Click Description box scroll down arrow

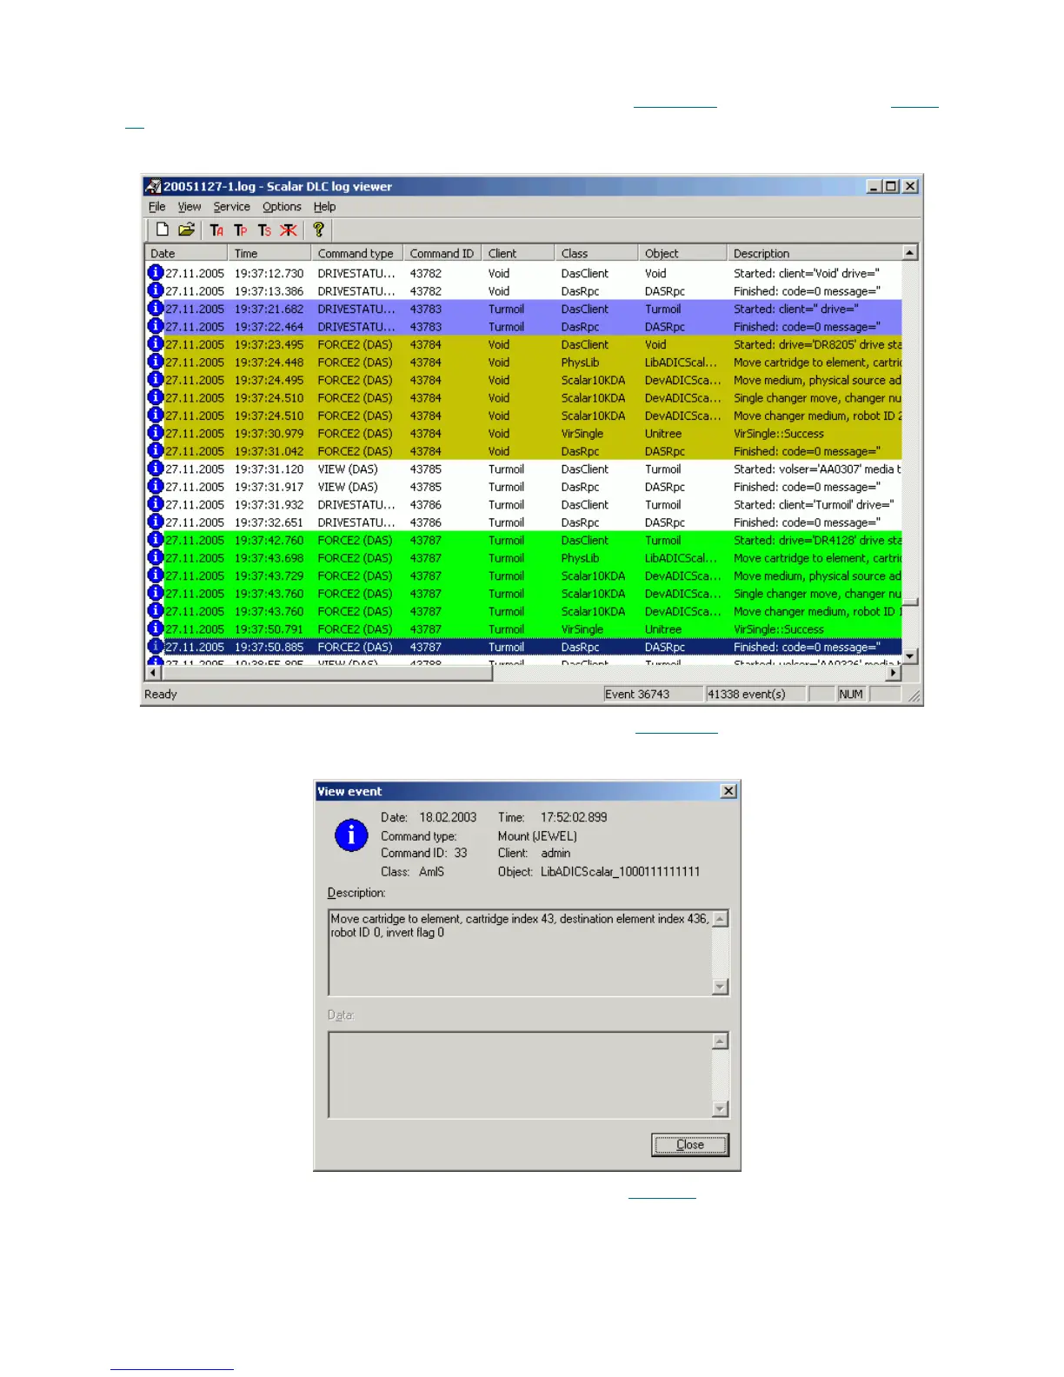pyautogui.click(x=720, y=986)
